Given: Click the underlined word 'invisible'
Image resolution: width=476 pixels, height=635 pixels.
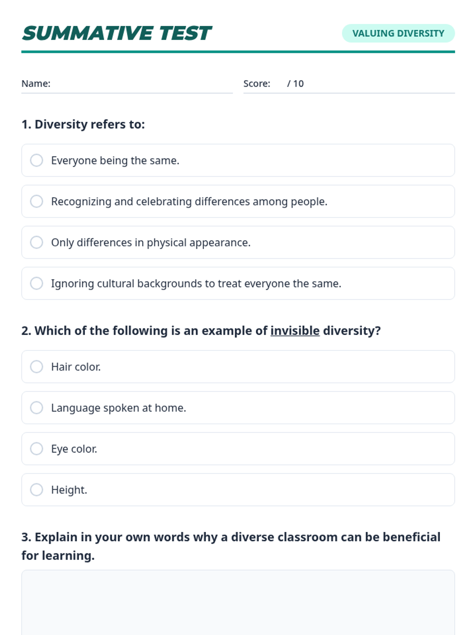Looking at the screenshot, I should point(295,331).
